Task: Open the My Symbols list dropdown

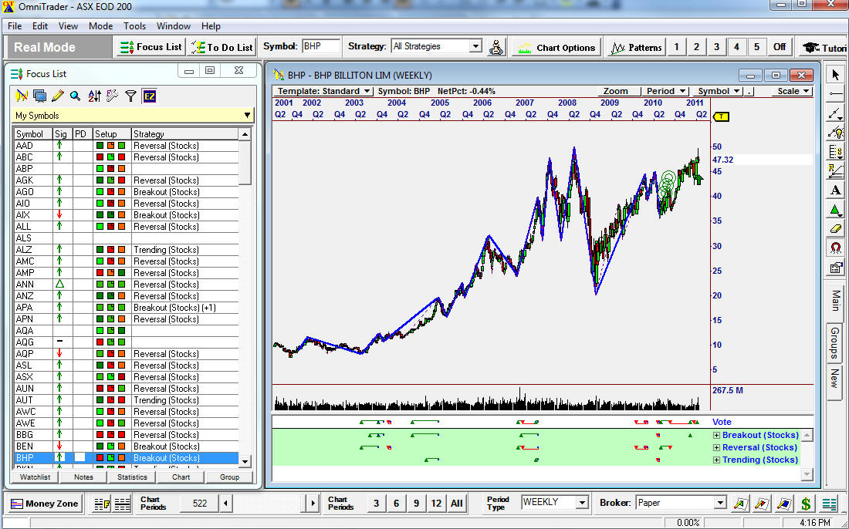Action: tap(247, 115)
